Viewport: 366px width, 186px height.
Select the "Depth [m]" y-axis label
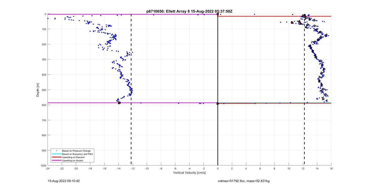pyautogui.click(x=38, y=90)
